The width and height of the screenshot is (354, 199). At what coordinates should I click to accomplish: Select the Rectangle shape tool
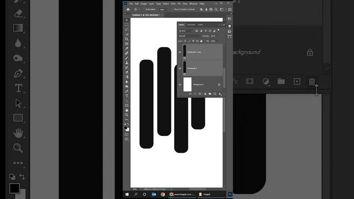click(127, 106)
